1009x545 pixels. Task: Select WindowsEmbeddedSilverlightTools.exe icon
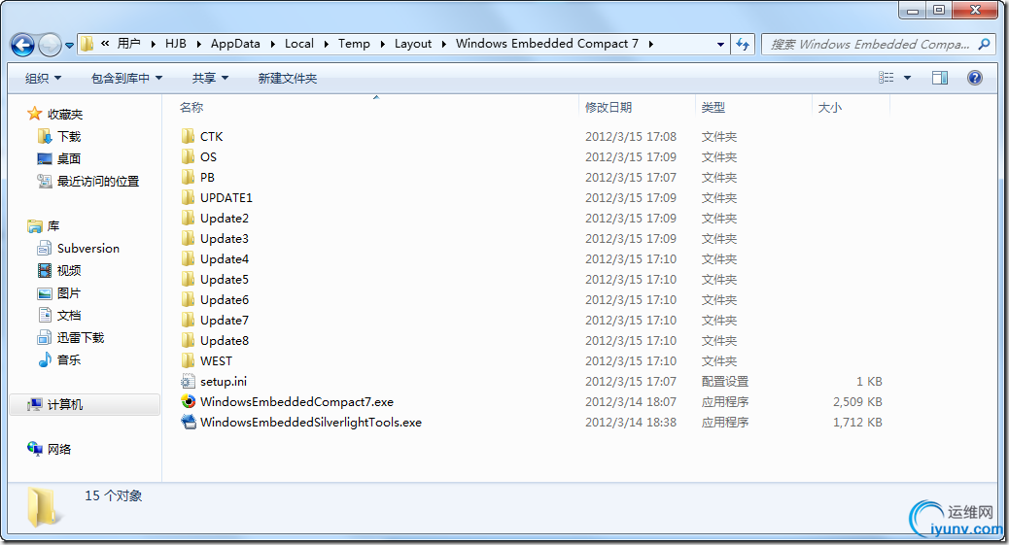point(188,422)
